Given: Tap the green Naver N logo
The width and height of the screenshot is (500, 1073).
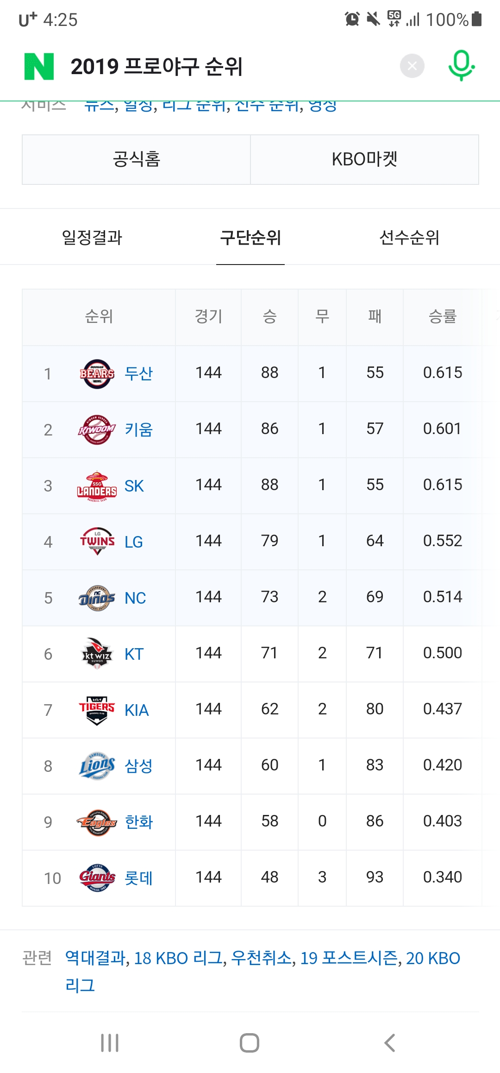Looking at the screenshot, I should [x=39, y=66].
